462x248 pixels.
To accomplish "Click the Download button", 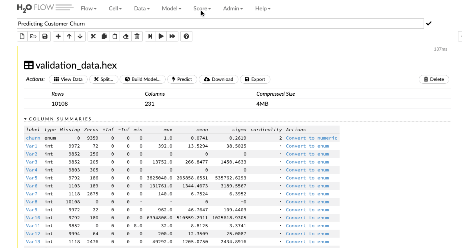I will [x=219, y=79].
